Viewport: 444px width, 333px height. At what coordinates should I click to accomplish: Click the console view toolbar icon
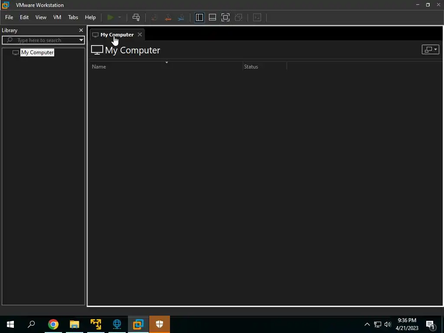pos(257,17)
